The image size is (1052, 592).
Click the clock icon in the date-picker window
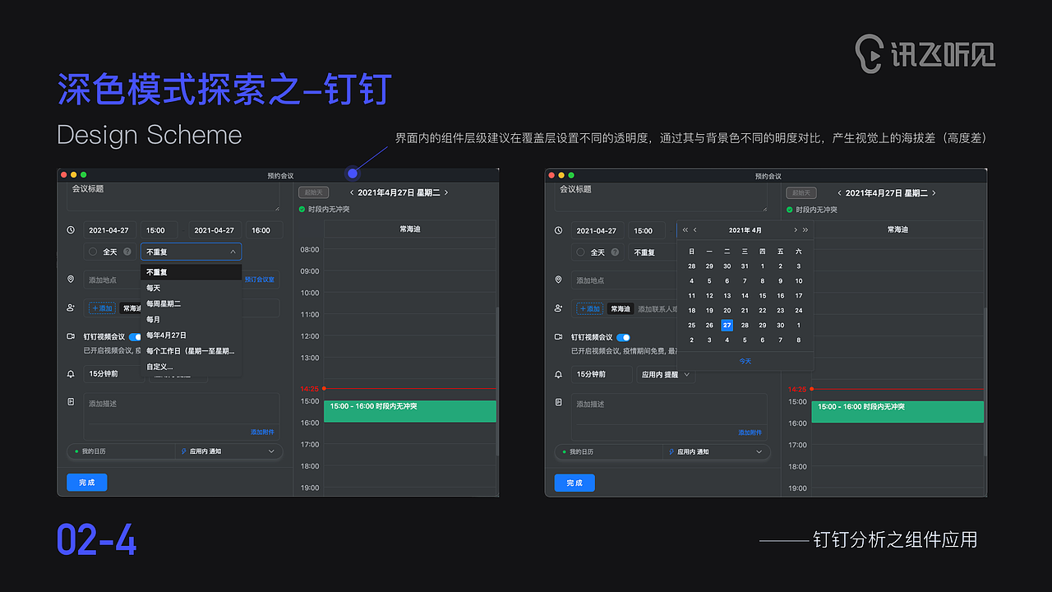pyautogui.click(x=559, y=230)
